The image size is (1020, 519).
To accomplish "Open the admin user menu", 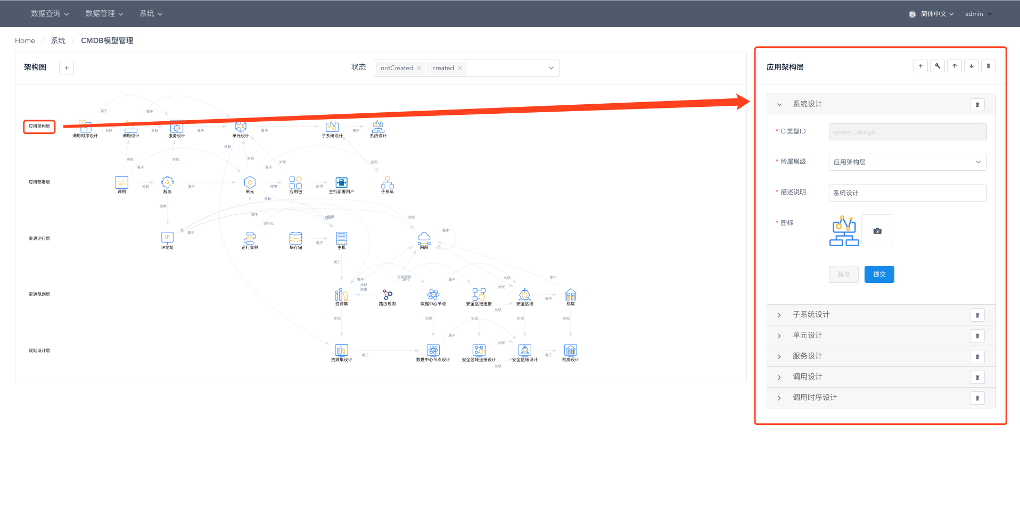I will [978, 14].
